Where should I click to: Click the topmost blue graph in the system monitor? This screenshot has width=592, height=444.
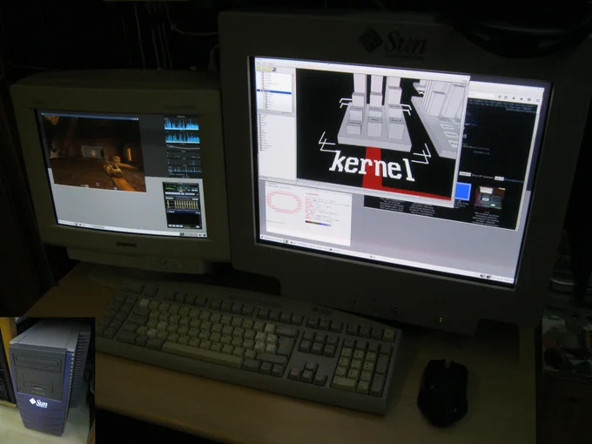[x=182, y=124]
